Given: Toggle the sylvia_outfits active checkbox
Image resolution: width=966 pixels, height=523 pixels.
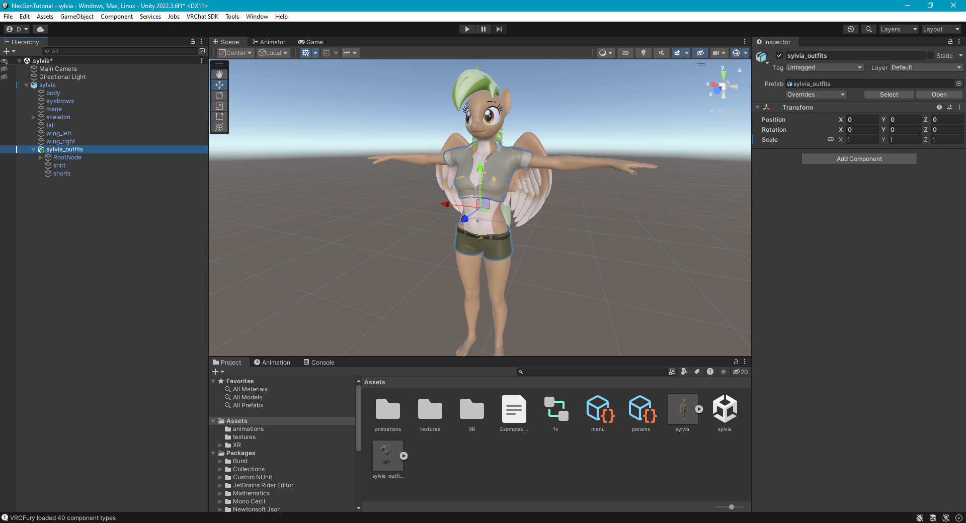Looking at the screenshot, I should point(779,55).
